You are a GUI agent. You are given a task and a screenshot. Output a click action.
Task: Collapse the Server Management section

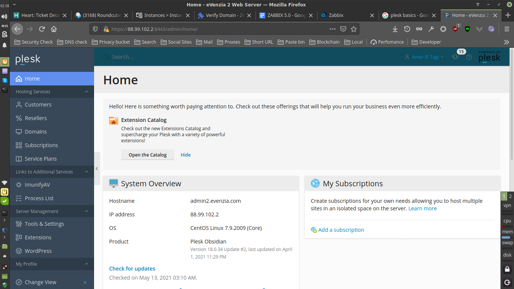point(87,211)
